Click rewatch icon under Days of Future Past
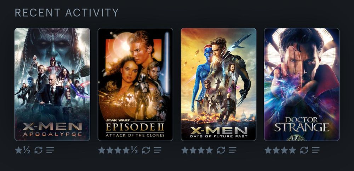This screenshot has width=354, height=171. pyautogui.click(x=221, y=150)
